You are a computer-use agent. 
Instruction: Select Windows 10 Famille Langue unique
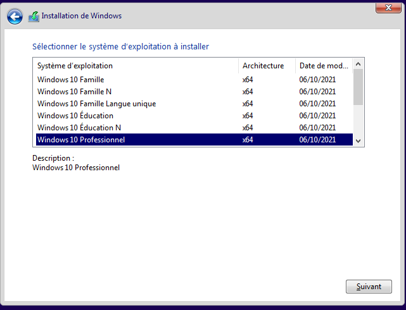[194, 104]
